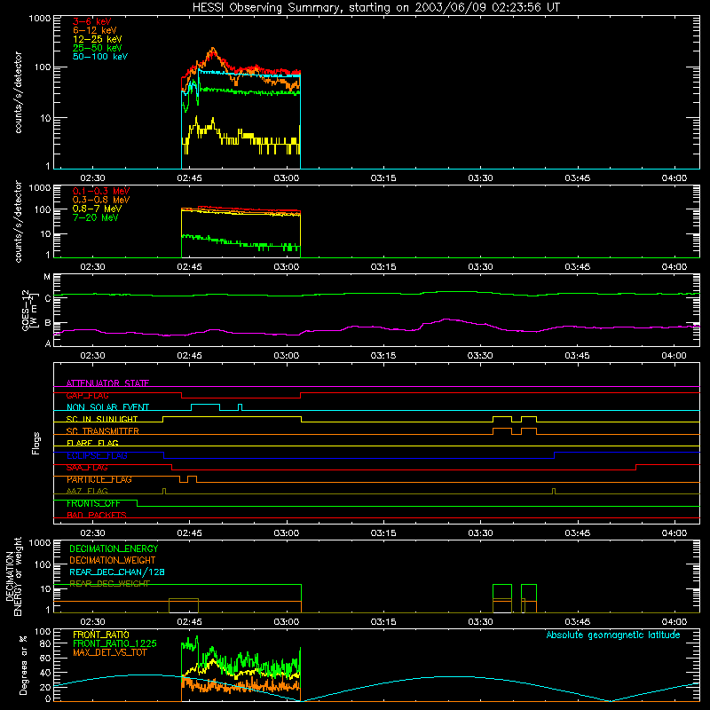The width and height of the screenshot is (710, 710).
Task: Select the green '7-20 MeV' legend label
Action: pos(95,217)
